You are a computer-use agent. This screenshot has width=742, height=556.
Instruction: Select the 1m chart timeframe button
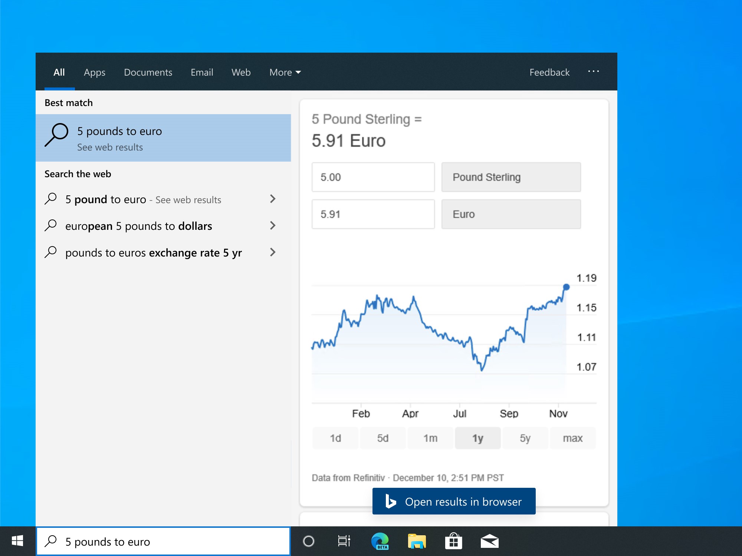pos(430,438)
